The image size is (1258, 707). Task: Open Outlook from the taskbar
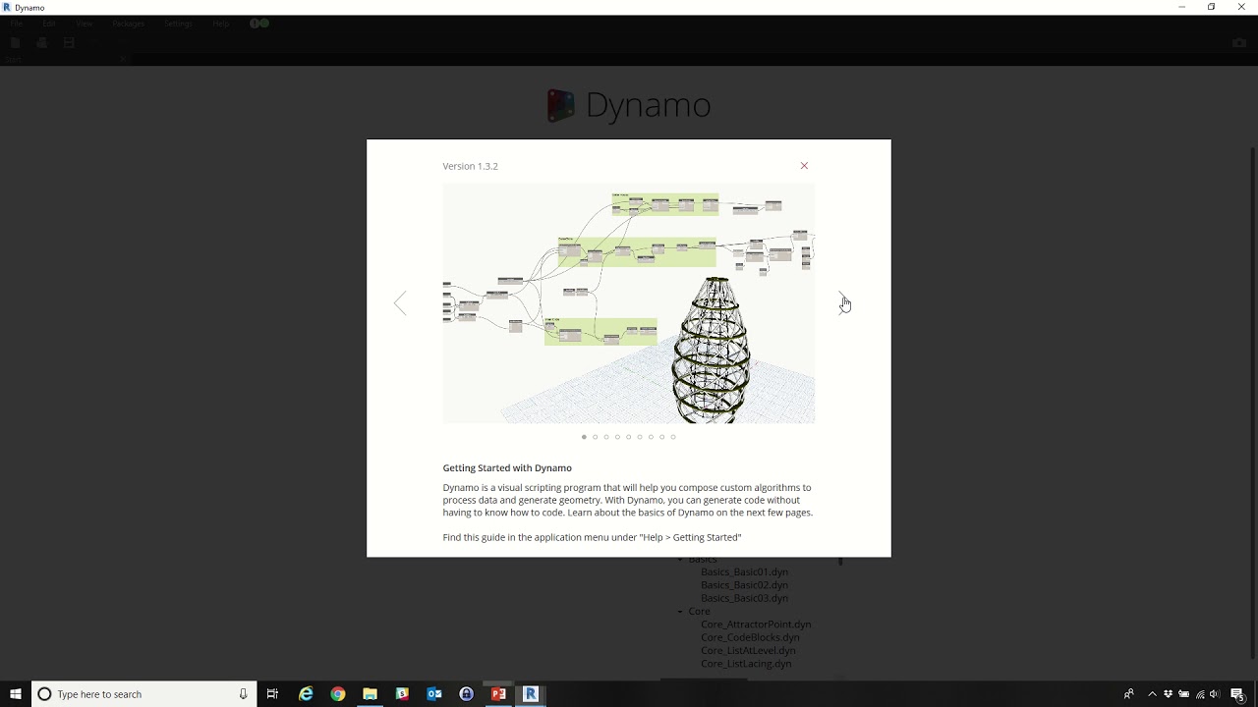coord(434,694)
